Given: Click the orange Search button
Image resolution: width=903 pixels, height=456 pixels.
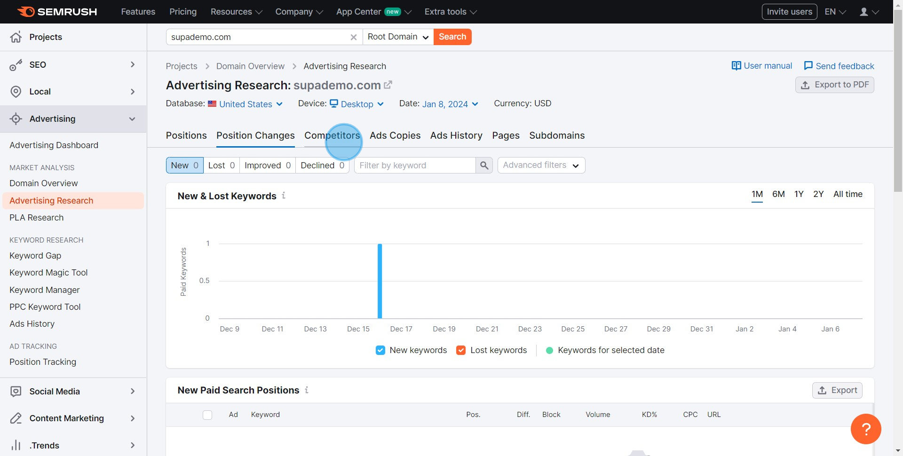Looking at the screenshot, I should pyautogui.click(x=452, y=37).
